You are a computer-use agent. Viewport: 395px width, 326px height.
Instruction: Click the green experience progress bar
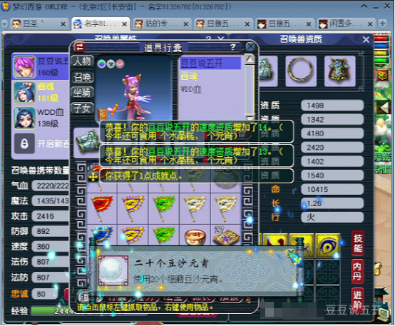coord(50,311)
